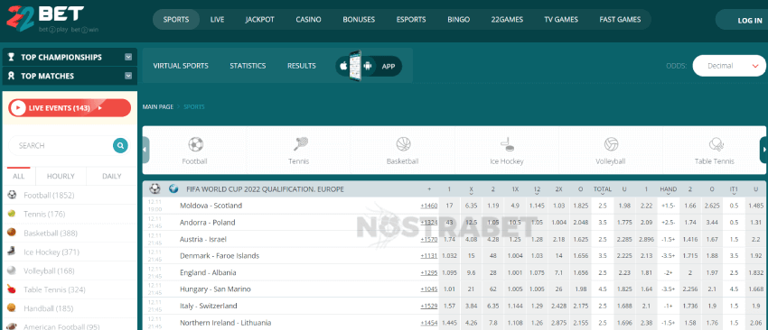This screenshot has width=768, height=330.
Task: Open the Sports tab in top navigation
Action: pos(176,20)
